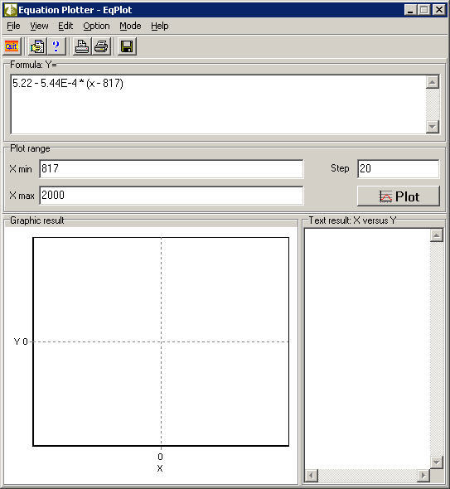Click the formula box scroll down arrow
This screenshot has height=489, width=450.
coord(433,127)
